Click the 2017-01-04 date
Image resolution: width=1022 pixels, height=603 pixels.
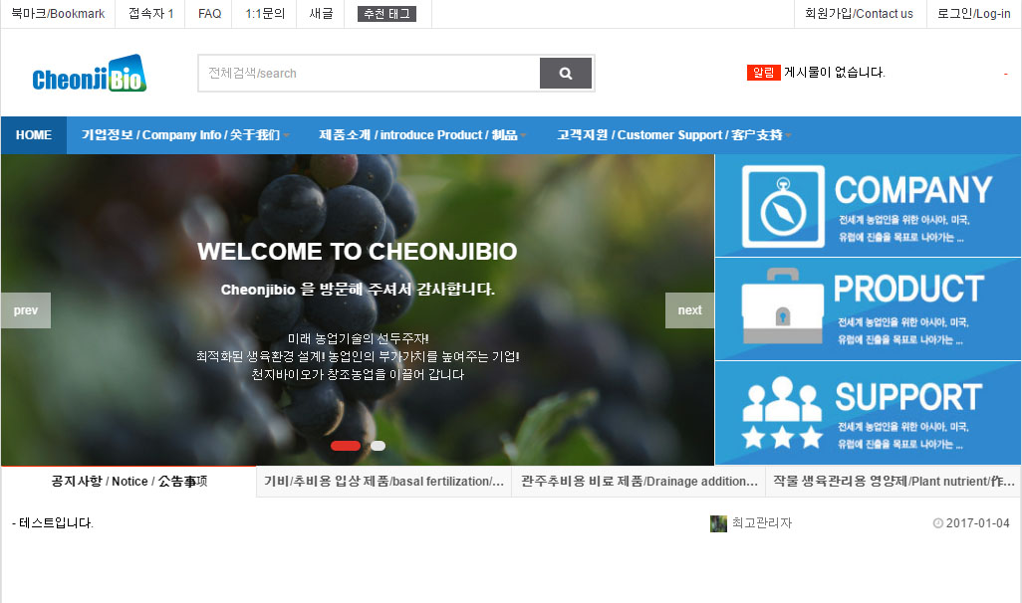pos(978,523)
